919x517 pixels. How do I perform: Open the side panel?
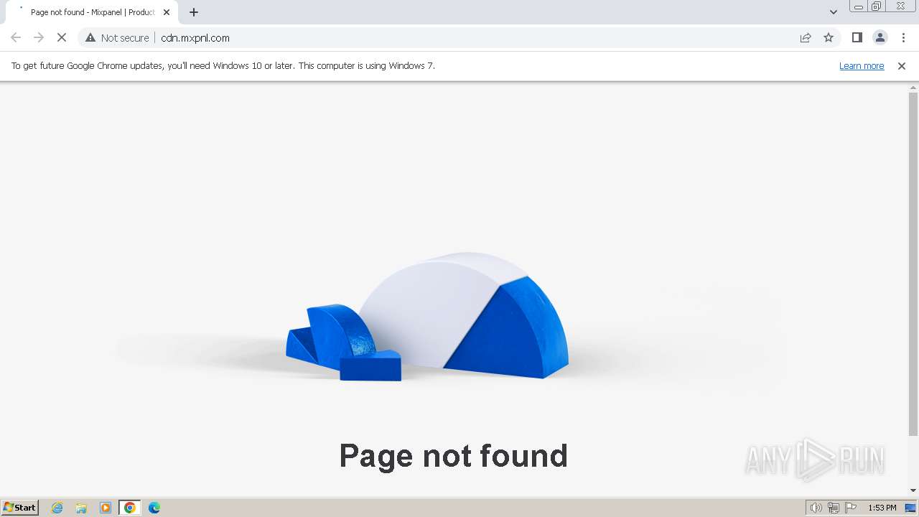[857, 37]
